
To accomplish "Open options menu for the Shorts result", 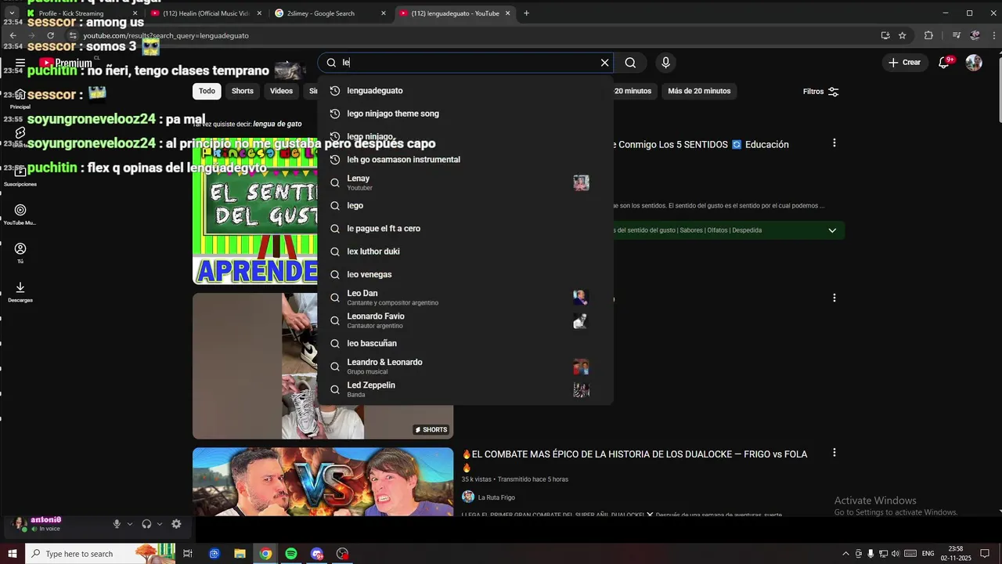I will (834, 298).
